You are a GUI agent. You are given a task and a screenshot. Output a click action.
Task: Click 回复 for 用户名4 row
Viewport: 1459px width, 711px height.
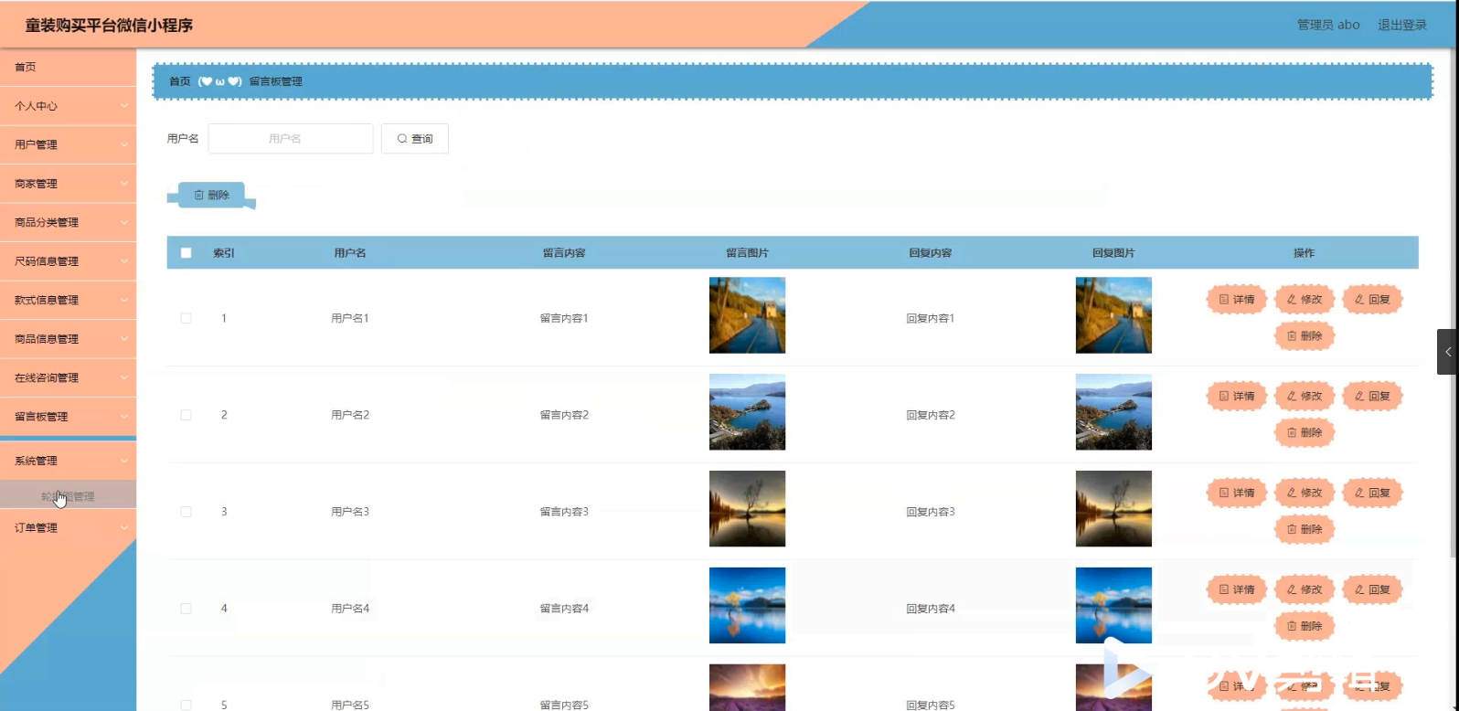click(x=1372, y=590)
